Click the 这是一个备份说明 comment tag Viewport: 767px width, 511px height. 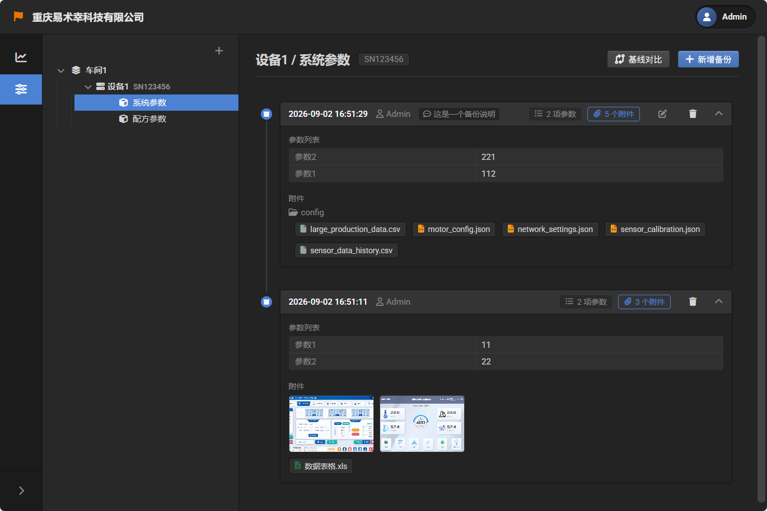[x=459, y=114]
